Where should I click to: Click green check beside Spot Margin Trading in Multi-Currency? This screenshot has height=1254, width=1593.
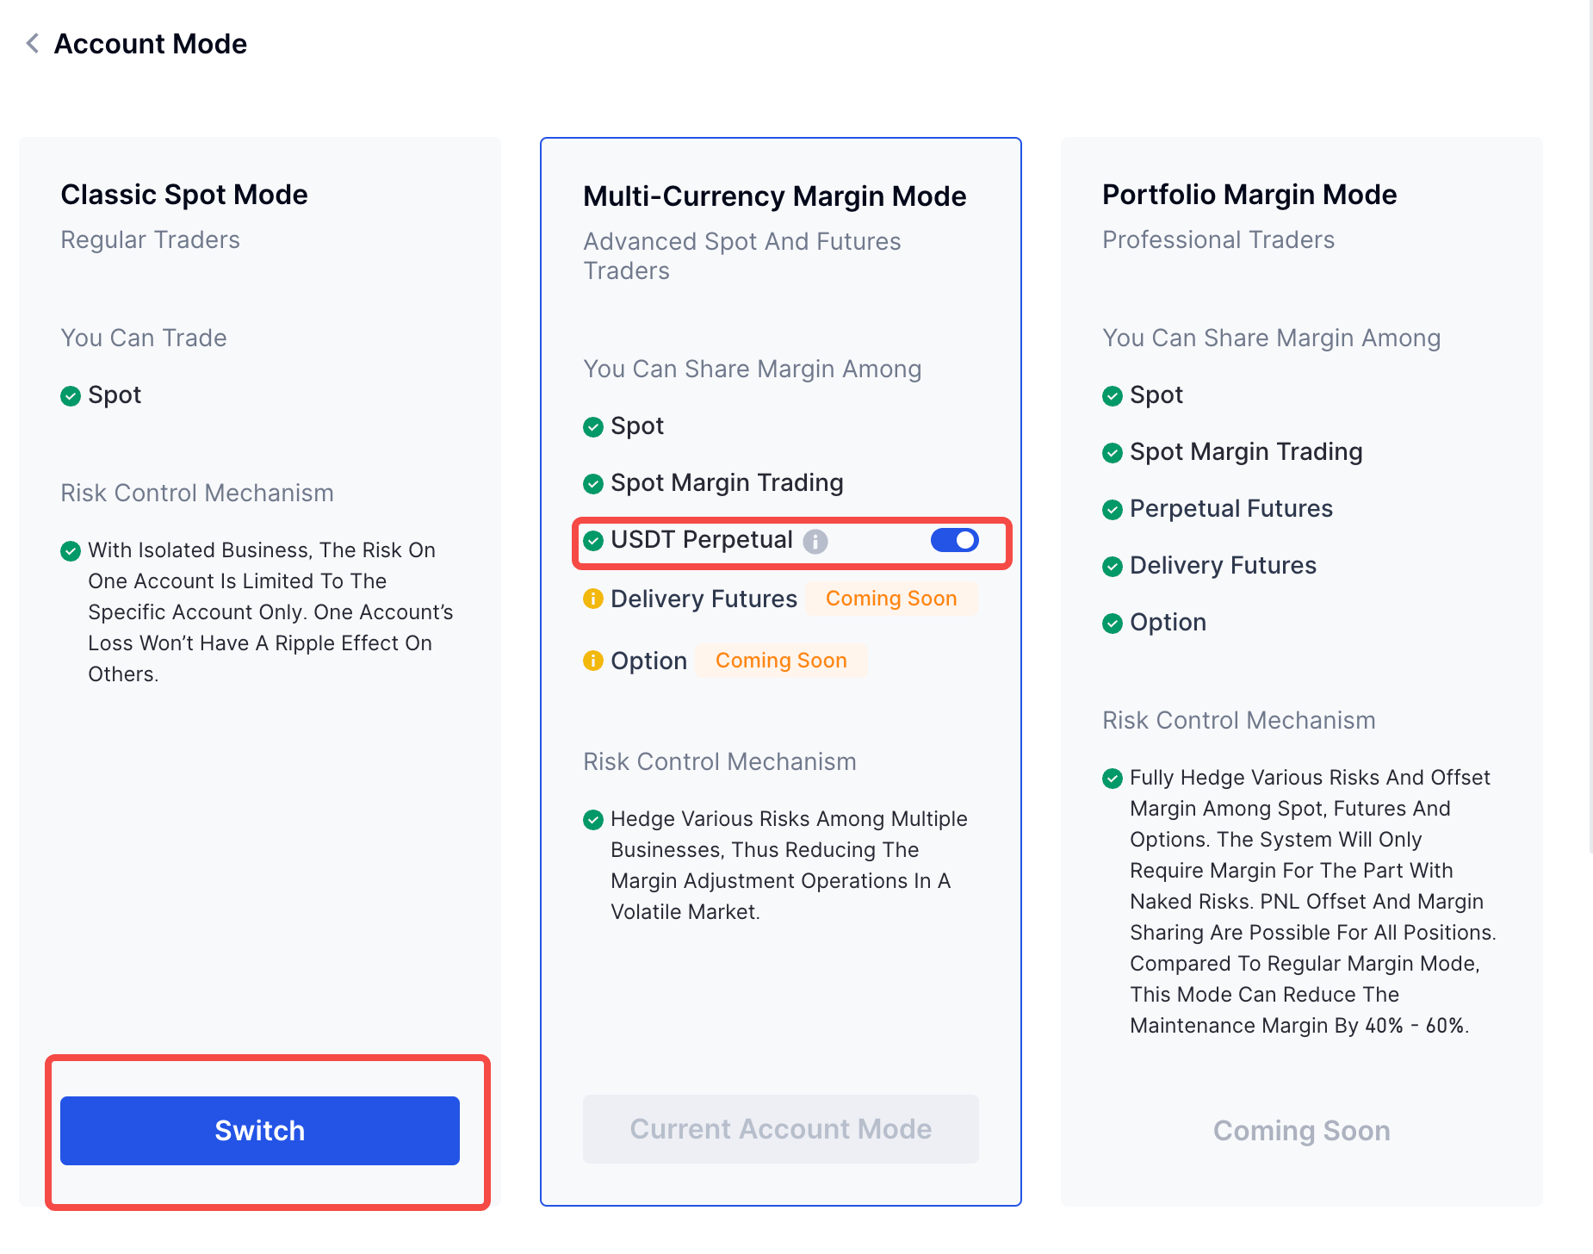tap(593, 484)
